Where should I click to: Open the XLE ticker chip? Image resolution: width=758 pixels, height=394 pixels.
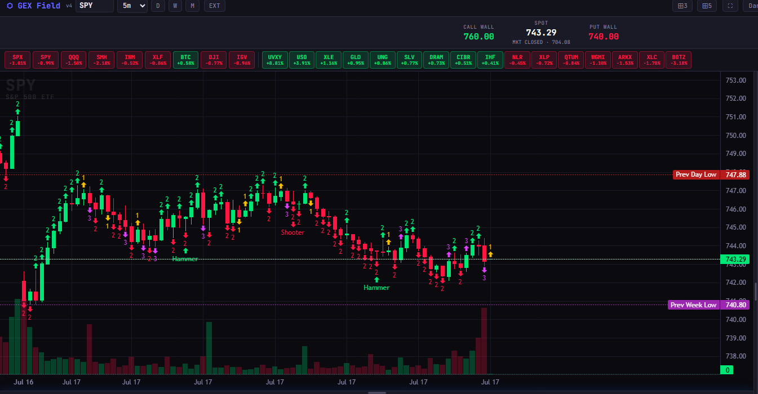click(329, 60)
